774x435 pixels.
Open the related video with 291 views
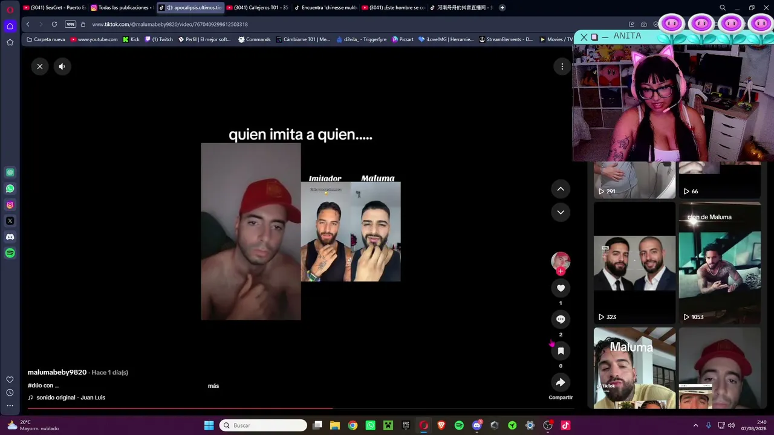click(634, 180)
